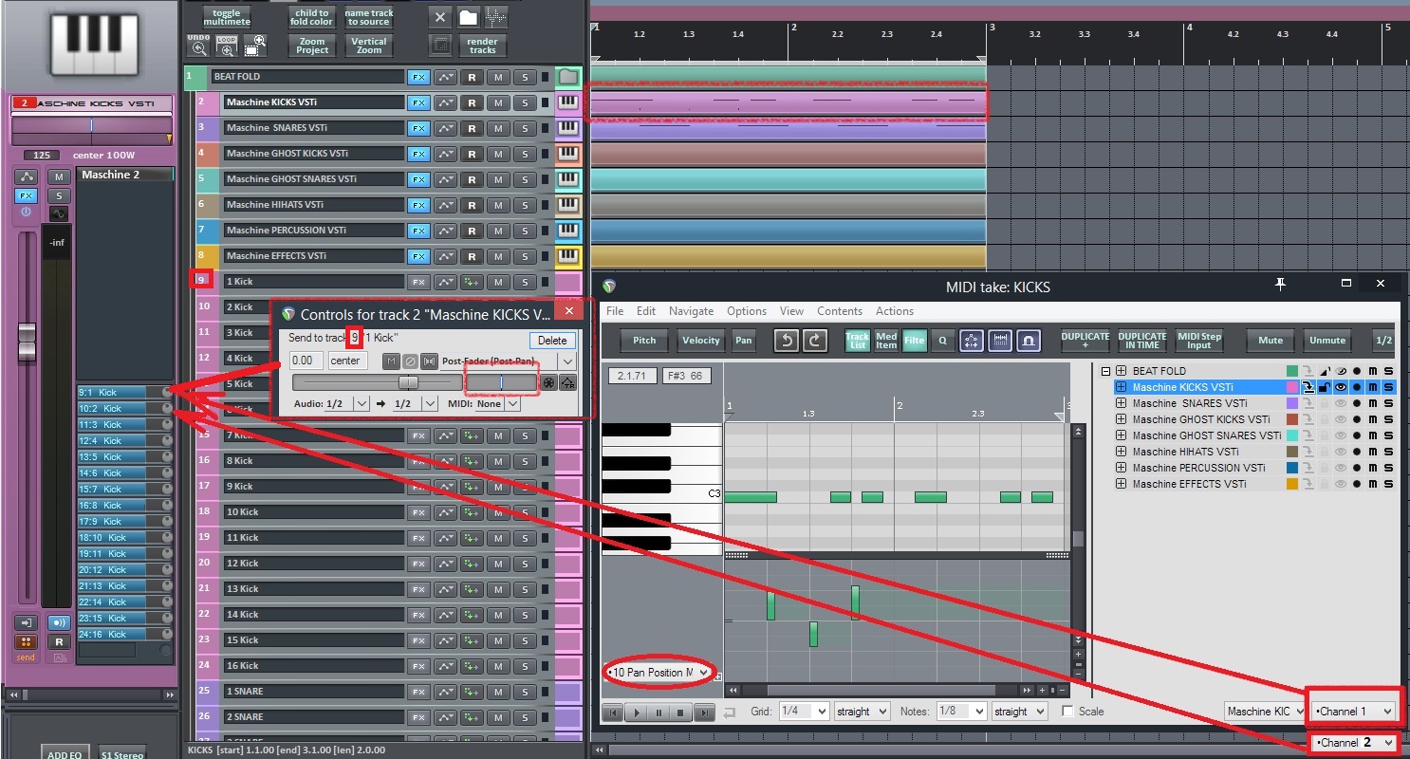This screenshot has width=1410, height=759.
Task: Toggle FX bypass power icon on mixer strip
Action: click(x=26, y=213)
